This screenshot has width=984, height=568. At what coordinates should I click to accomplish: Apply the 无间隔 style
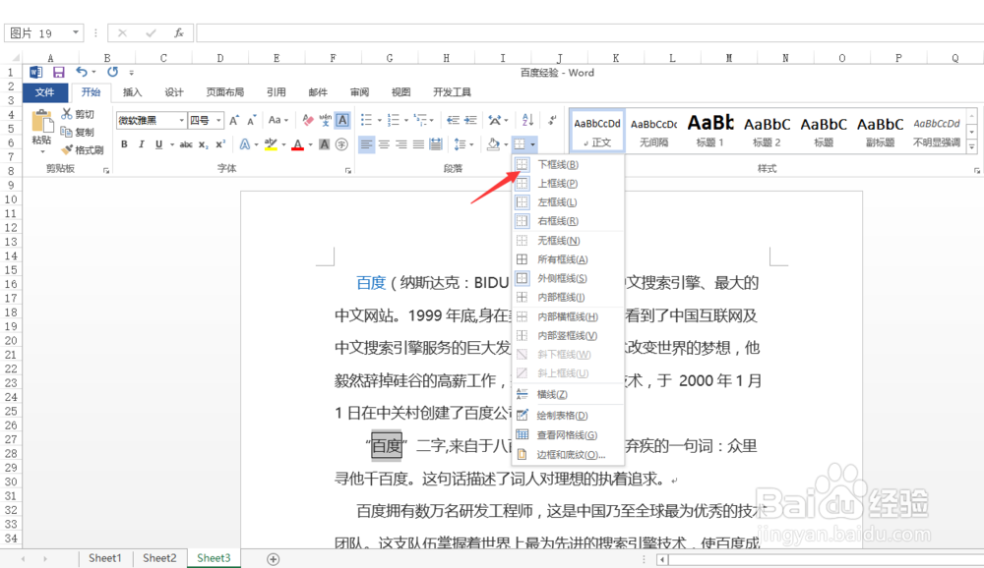653,131
